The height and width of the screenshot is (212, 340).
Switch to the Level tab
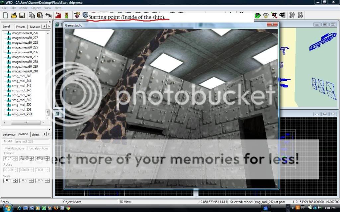tap(6, 26)
